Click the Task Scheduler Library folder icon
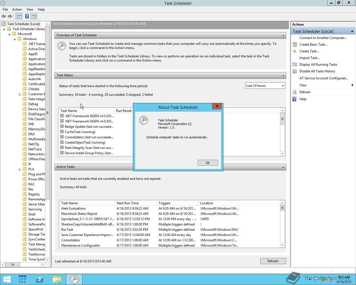Image resolution: width=356 pixels, height=285 pixels. [9, 29]
